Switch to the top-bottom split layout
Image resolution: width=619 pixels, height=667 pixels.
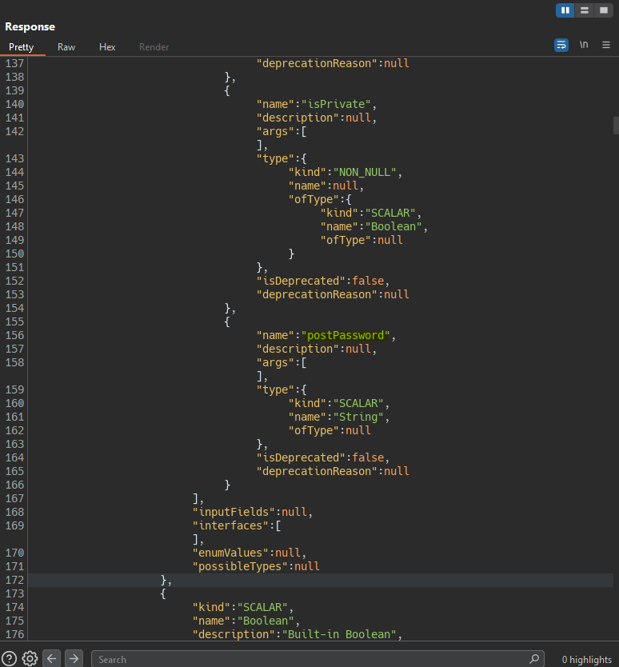(x=585, y=10)
